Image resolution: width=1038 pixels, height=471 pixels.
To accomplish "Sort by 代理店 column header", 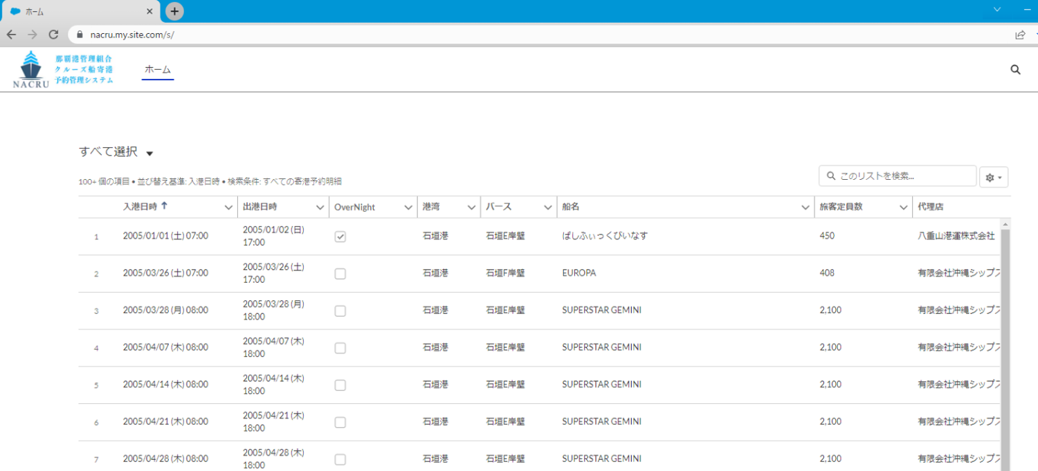I will click(930, 206).
